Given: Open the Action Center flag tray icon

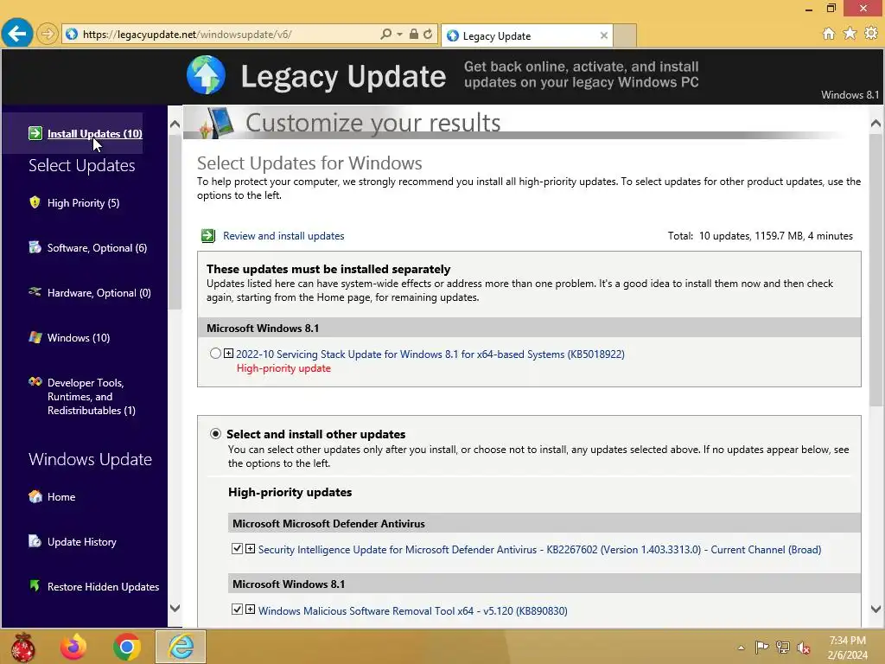Looking at the screenshot, I should [761, 647].
